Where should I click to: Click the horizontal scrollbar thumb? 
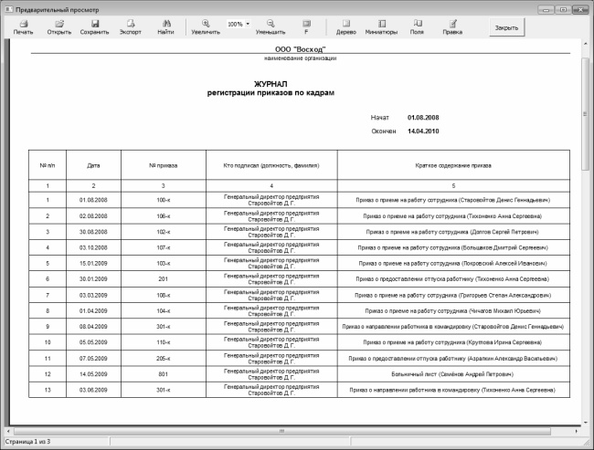[281, 430]
